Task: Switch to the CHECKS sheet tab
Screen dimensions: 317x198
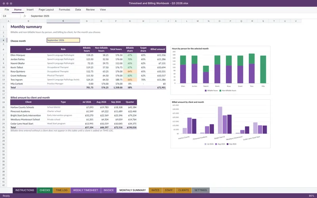Action: coord(45,190)
